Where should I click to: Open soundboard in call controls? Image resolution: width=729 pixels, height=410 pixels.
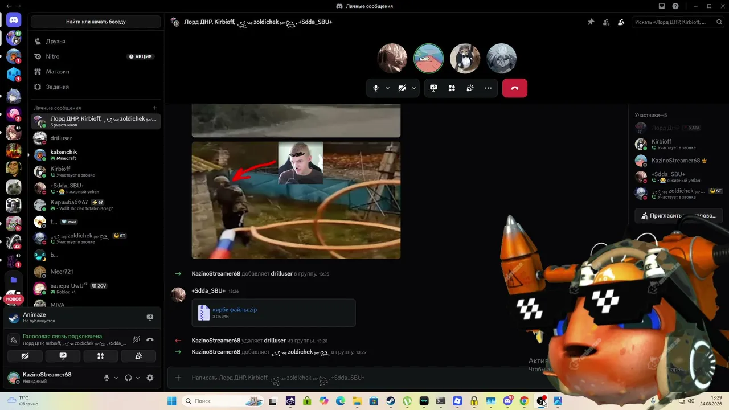pos(470,88)
